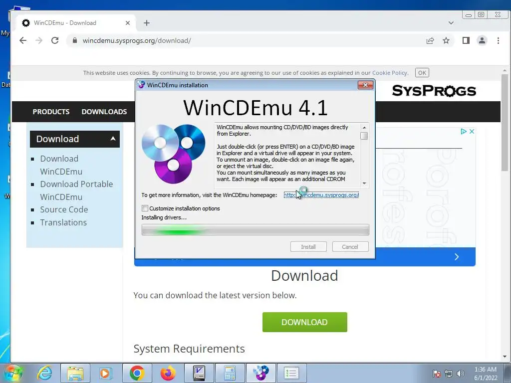Open Windows Media Player from taskbar
511x383 pixels.
point(105,373)
